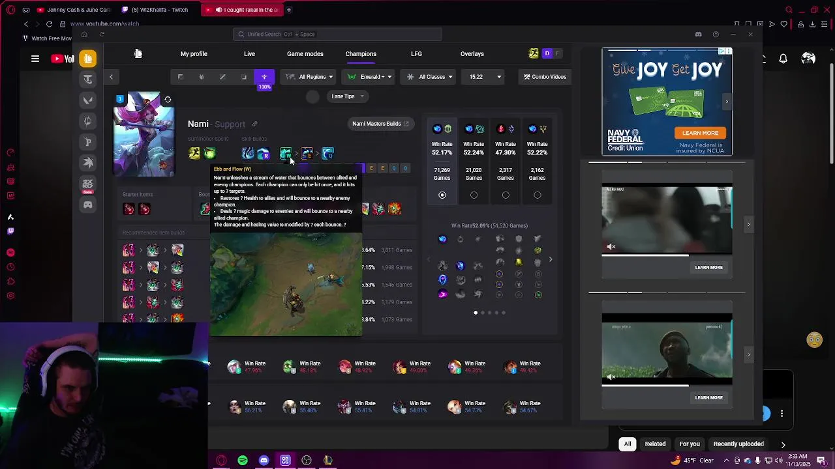
Task: Select the Mid lane role filter icon
Action: 222,77
